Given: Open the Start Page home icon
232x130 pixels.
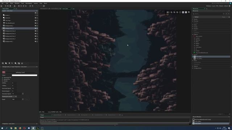Looking at the screenshot, I should point(1,6).
